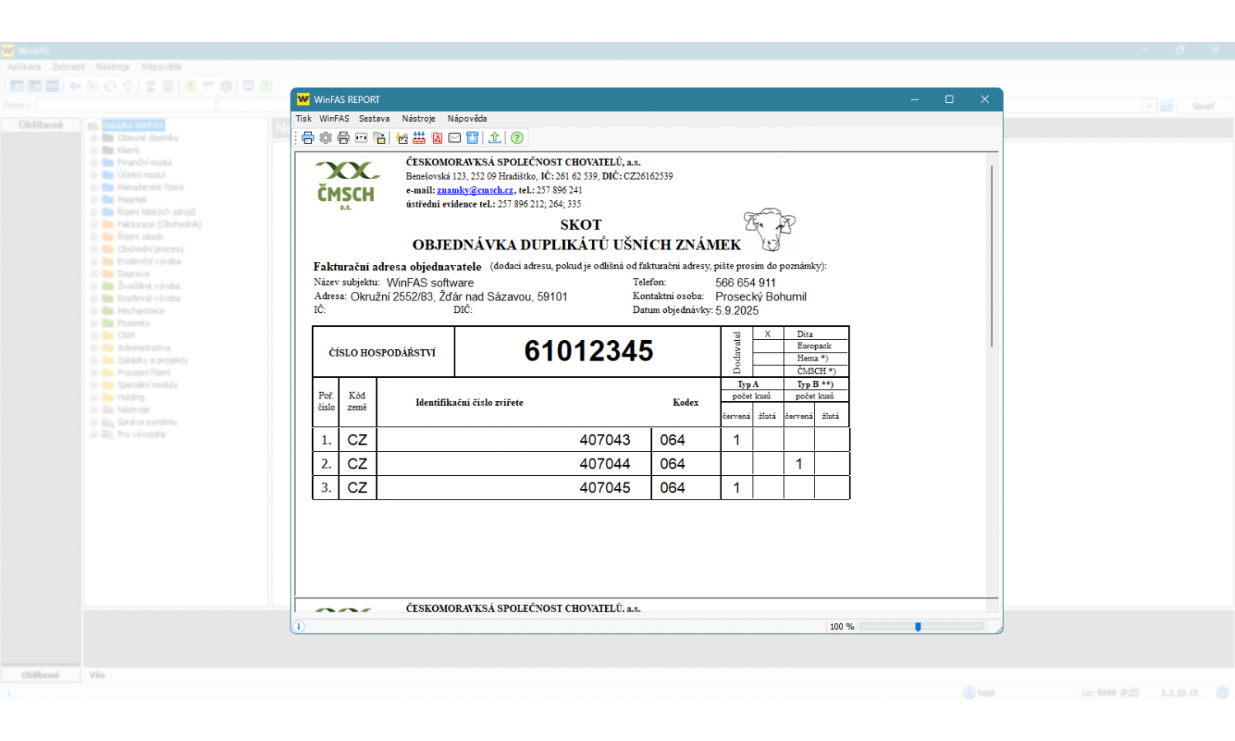Click the blue archive box icon

(x=473, y=138)
